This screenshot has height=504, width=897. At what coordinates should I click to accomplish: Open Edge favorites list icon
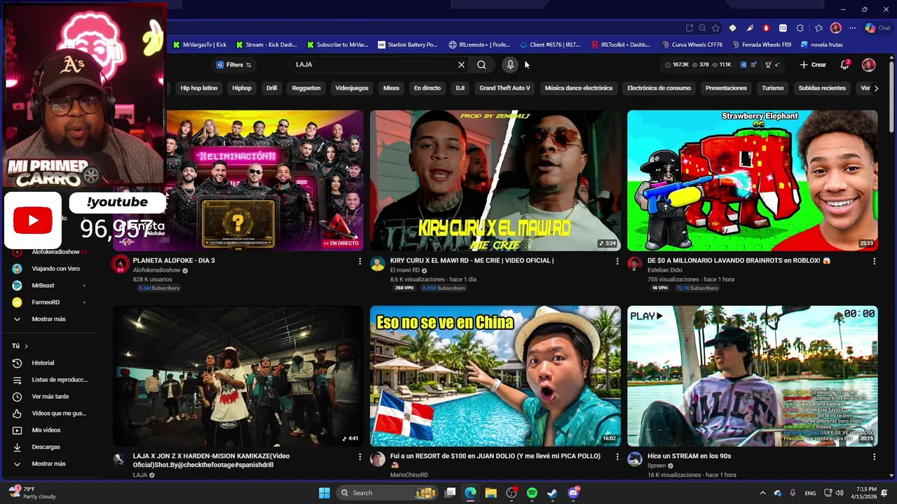[x=819, y=28]
